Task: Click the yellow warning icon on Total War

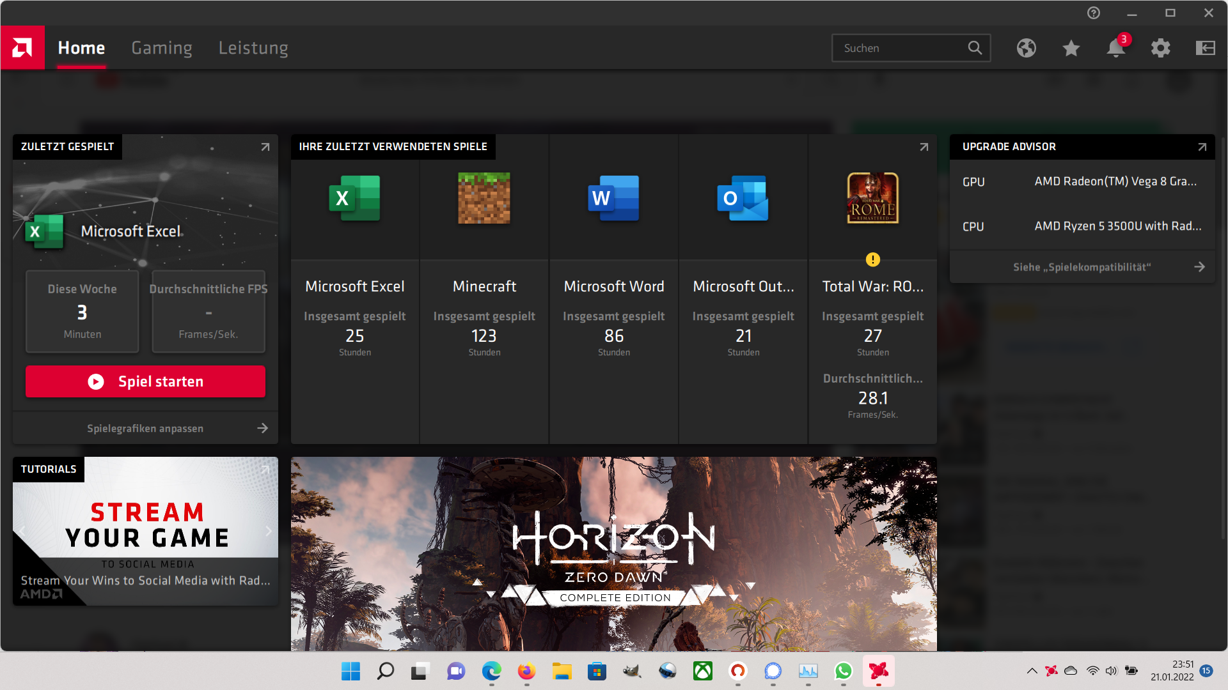Action: point(873,259)
